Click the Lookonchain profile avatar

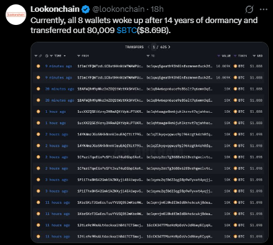[16, 14]
